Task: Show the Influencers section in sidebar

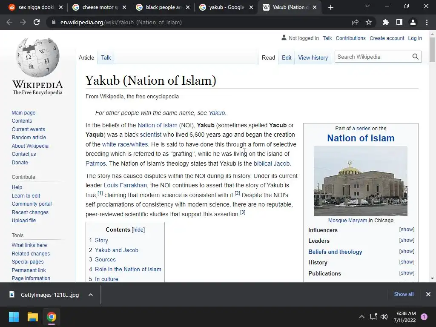Action: [407, 229]
